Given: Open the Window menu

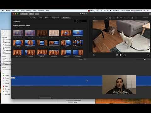Looking at the screenshot, I should pos(41,11).
